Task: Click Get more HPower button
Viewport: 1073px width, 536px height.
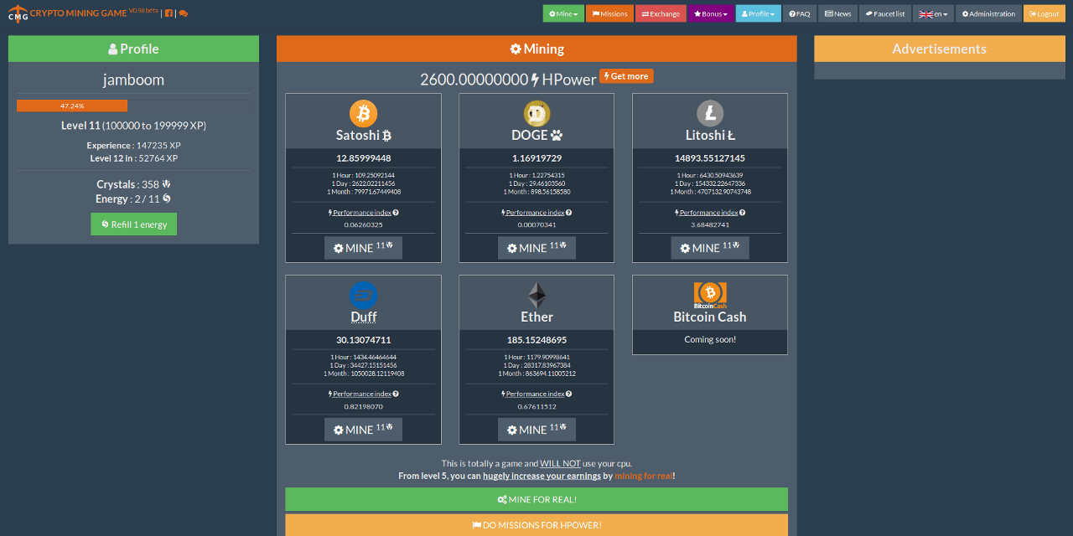Action: (x=626, y=76)
